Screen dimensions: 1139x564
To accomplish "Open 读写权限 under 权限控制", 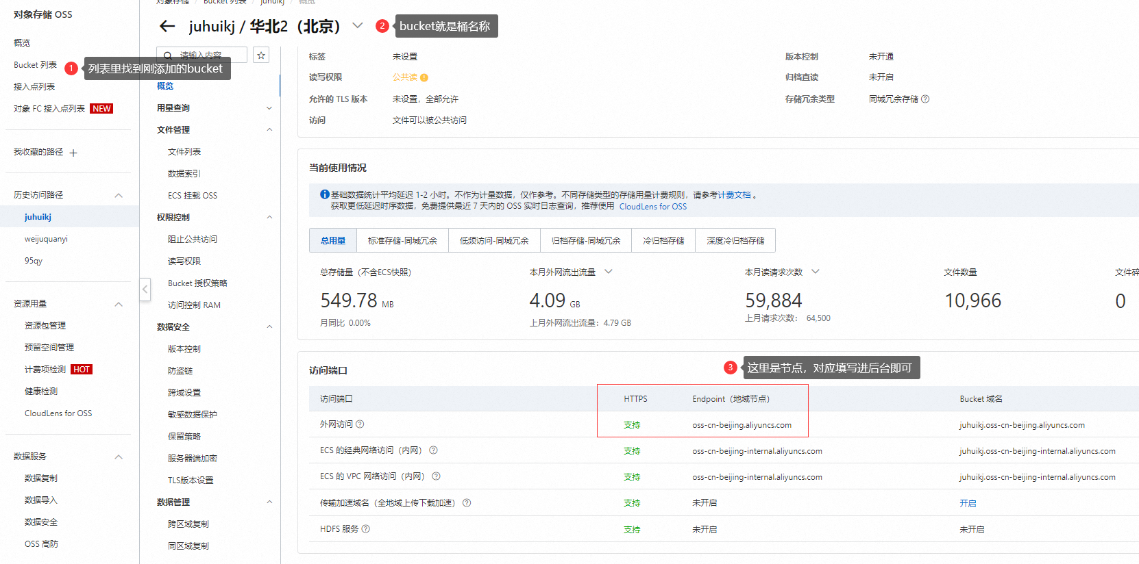I will point(184,261).
